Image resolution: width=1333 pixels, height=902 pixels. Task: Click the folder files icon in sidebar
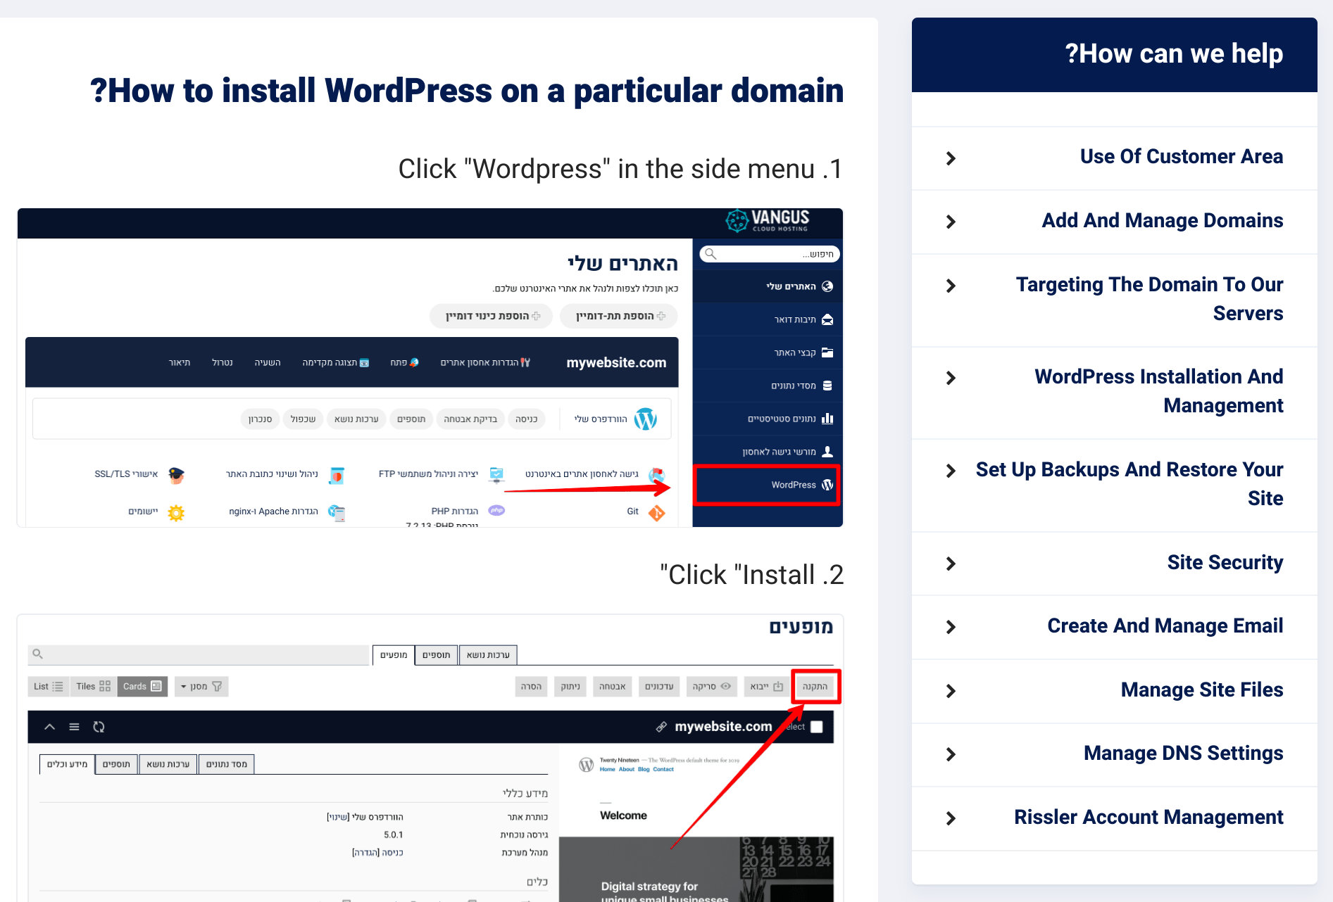click(x=827, y=352)
